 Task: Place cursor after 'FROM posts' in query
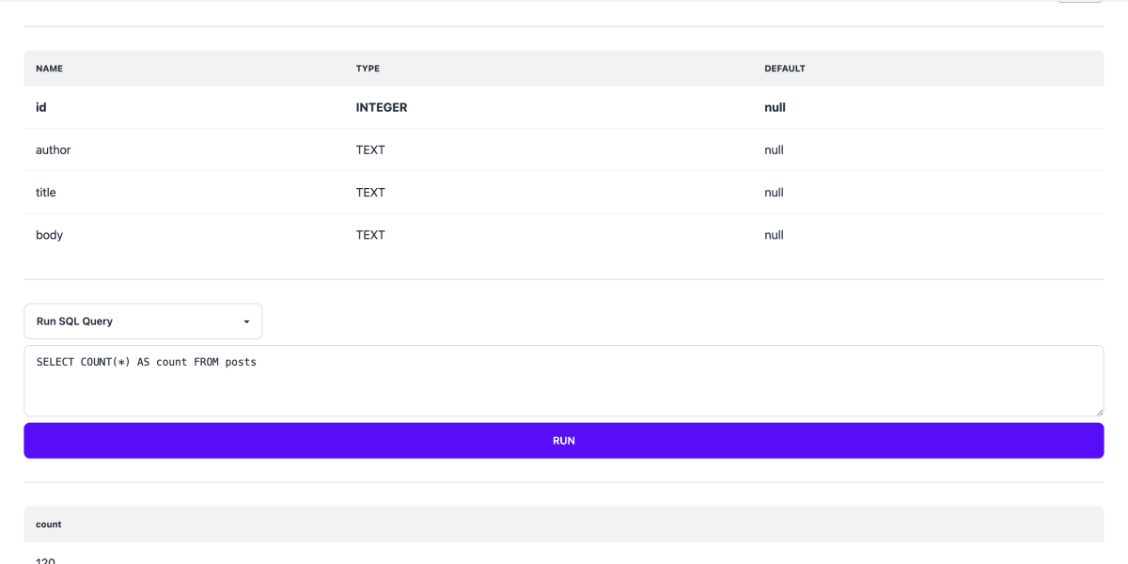257,361
